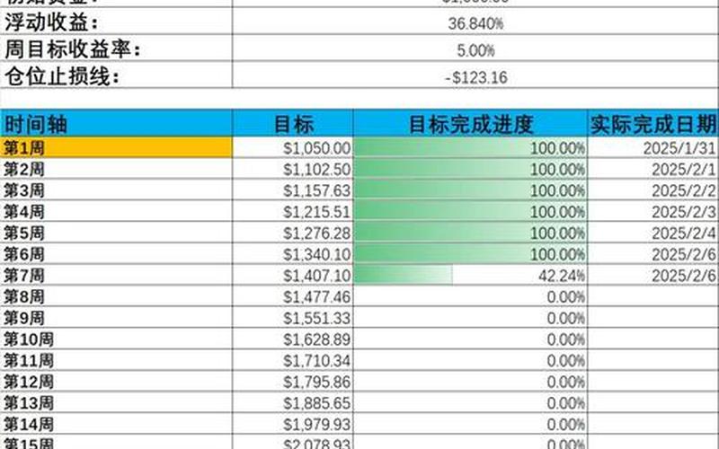Click the 2025/2/4 completion date
This screenshot has height=449, width=719.
coord(653,233)
